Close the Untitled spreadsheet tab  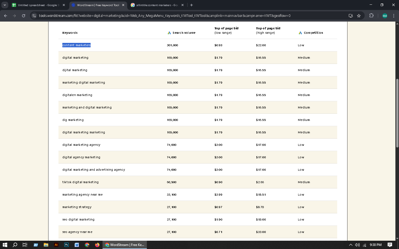coord(64,5)
